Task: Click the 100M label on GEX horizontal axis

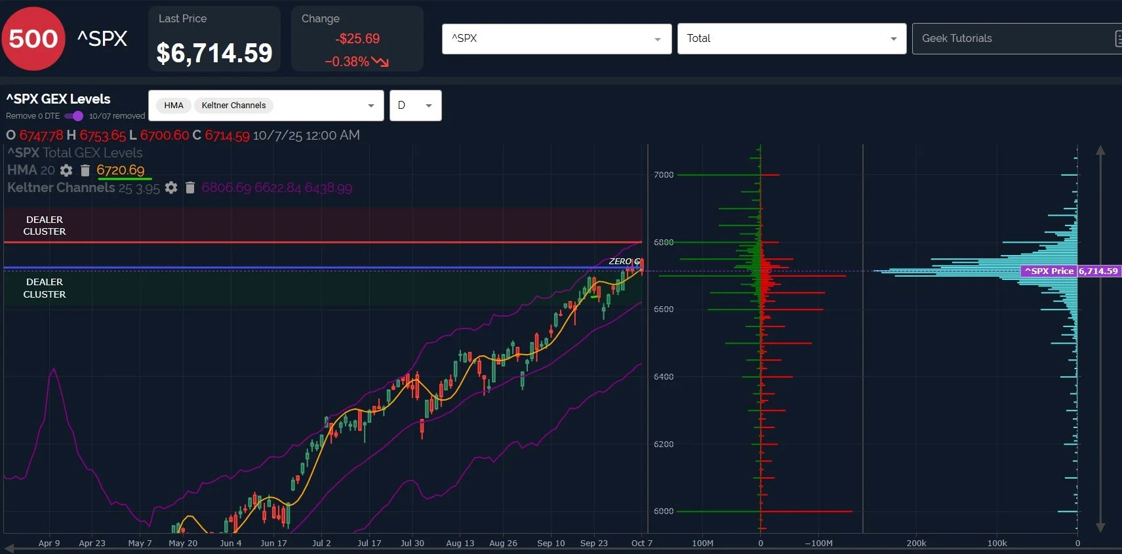Action: tap(702, 544)
